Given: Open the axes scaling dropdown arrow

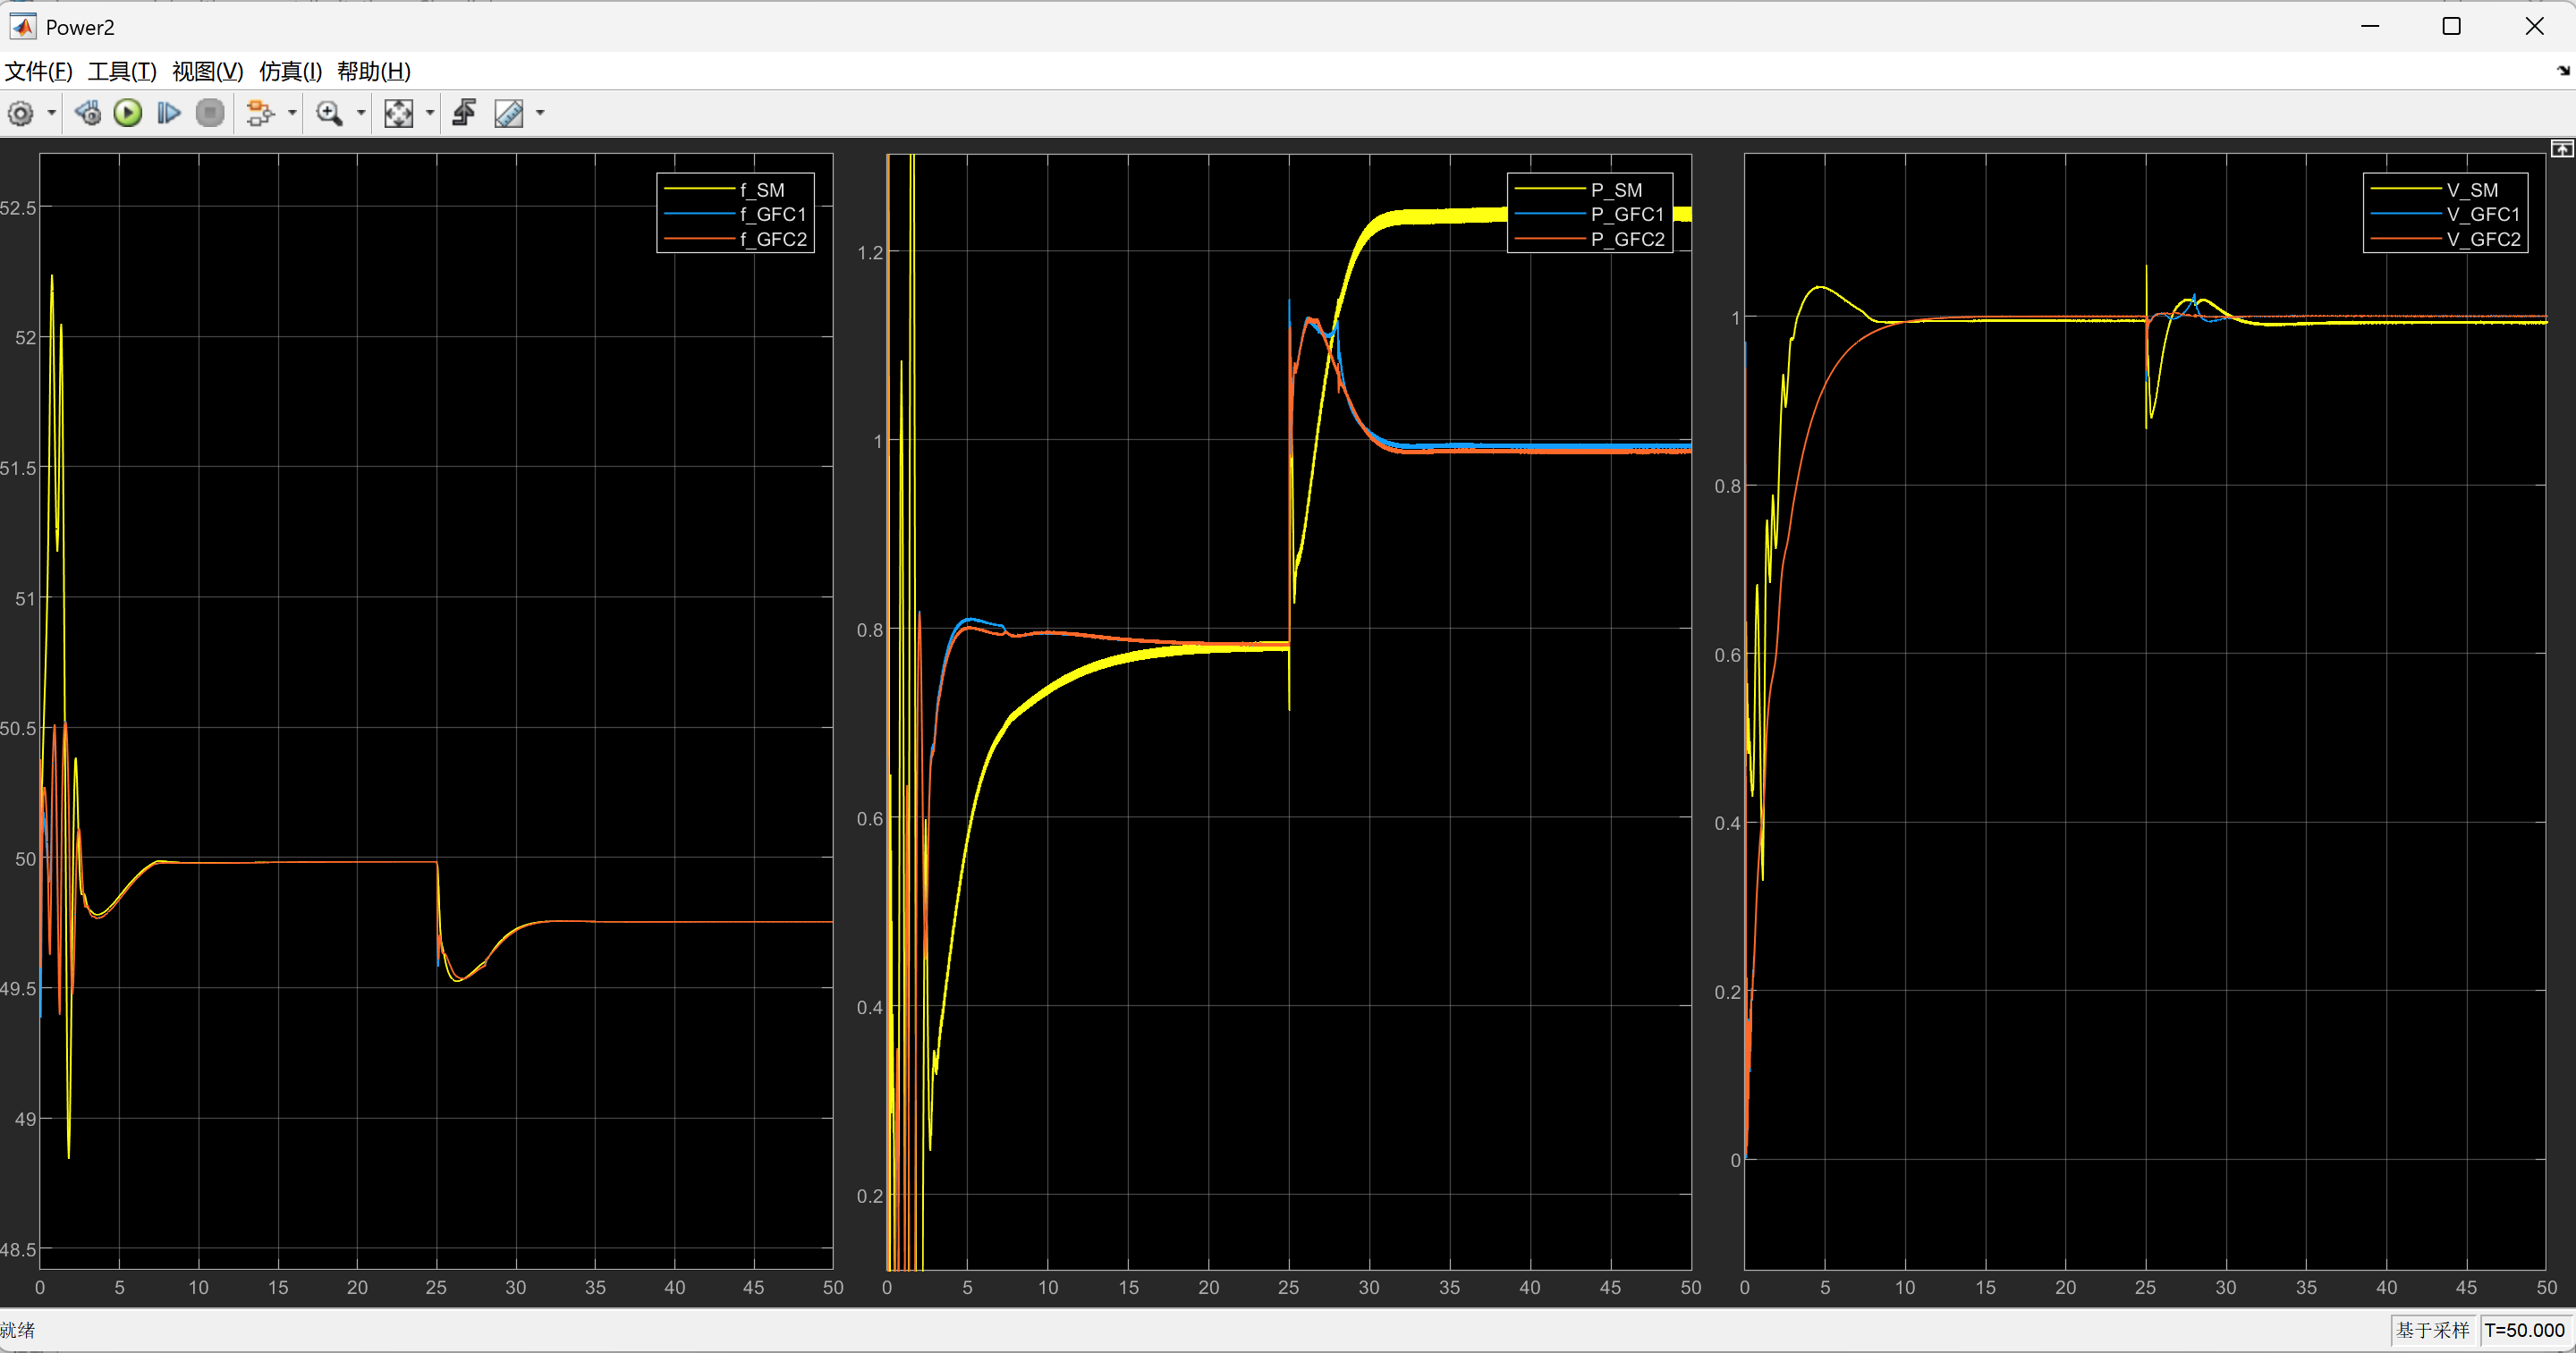Looking at the screenshot, I should point(430,114).
